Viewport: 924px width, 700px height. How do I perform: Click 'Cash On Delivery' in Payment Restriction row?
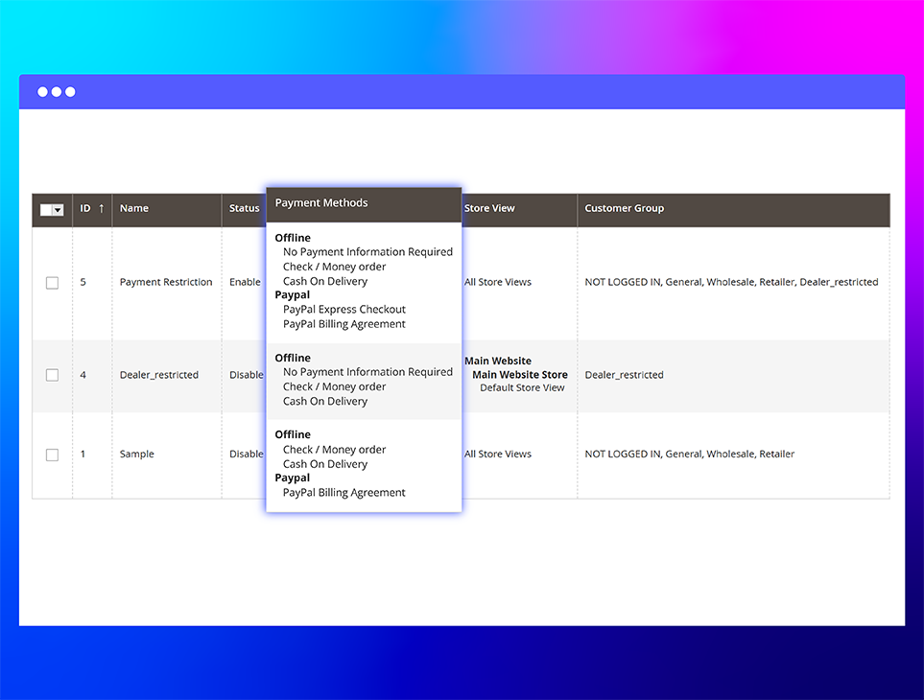pos(325,281)
